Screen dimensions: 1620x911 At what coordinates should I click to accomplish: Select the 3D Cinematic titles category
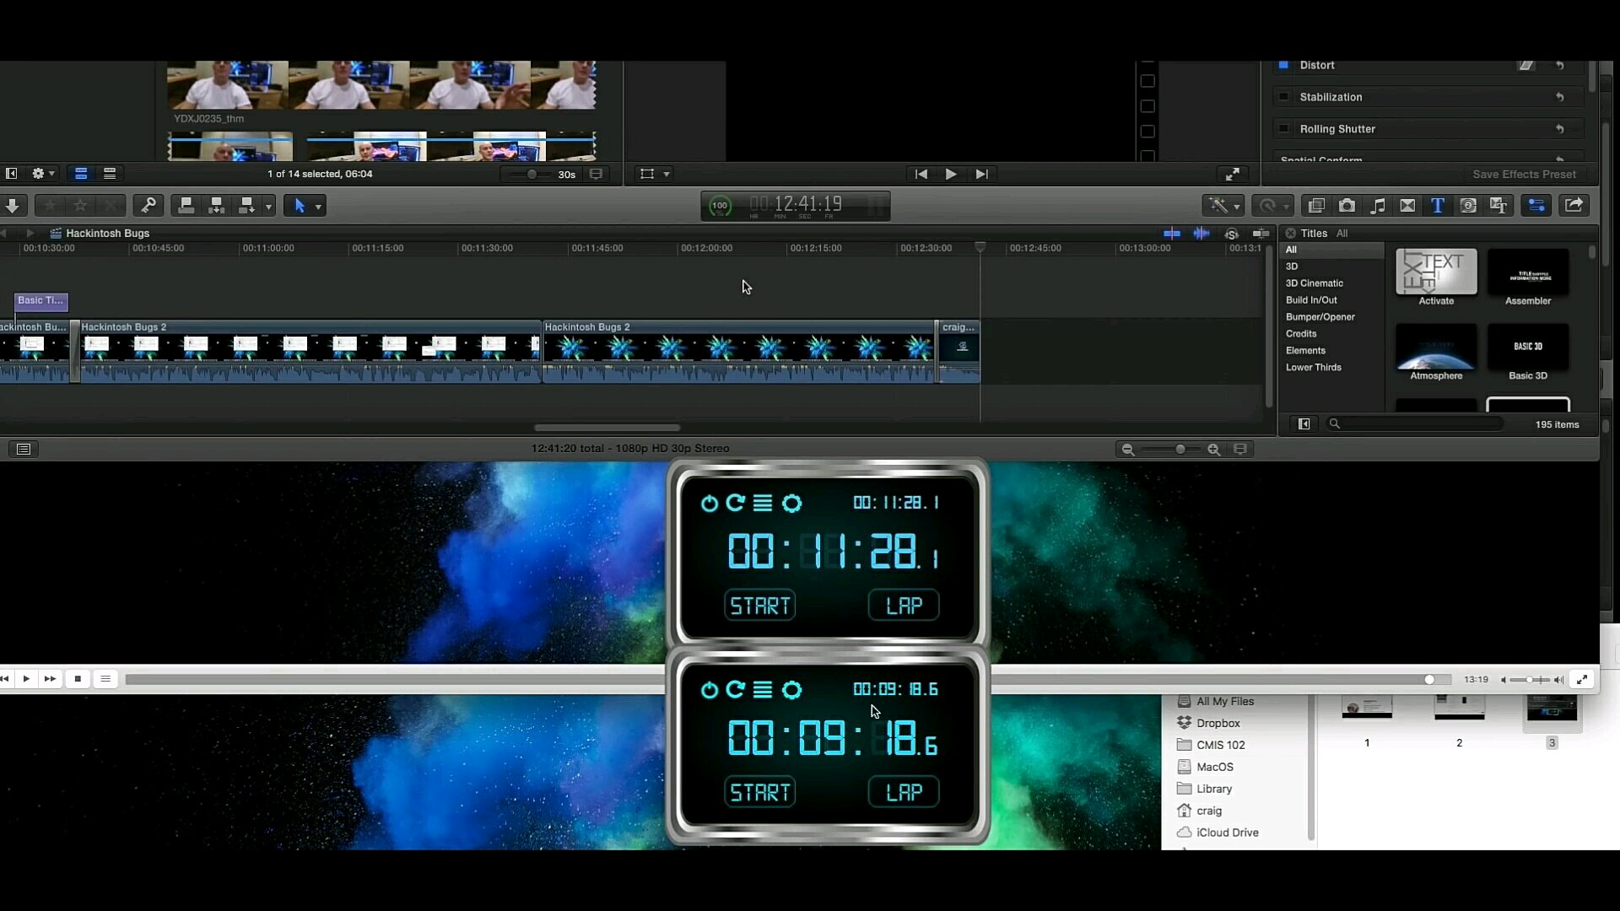pos(1314,283)
